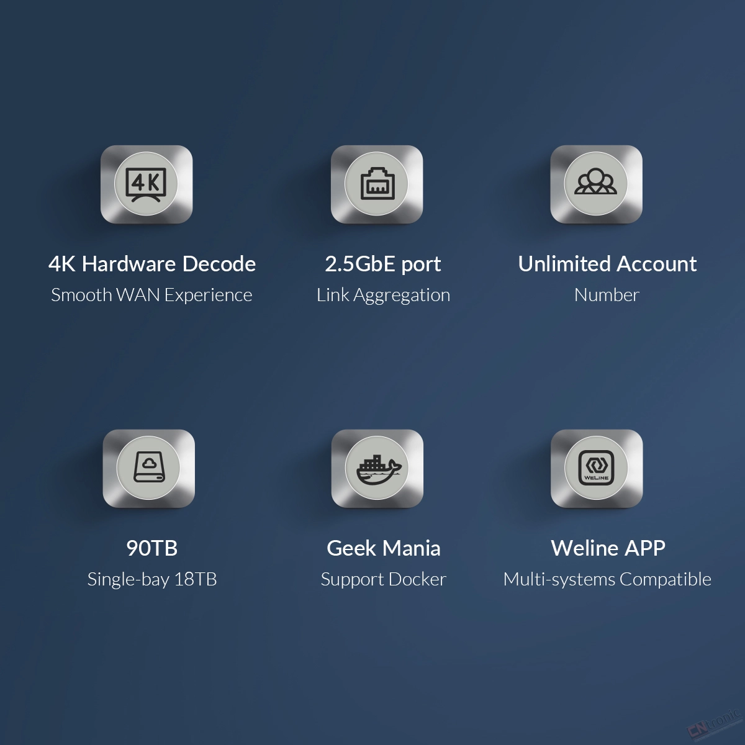Select the 'Number' subtitle text

tap(607, 295)
